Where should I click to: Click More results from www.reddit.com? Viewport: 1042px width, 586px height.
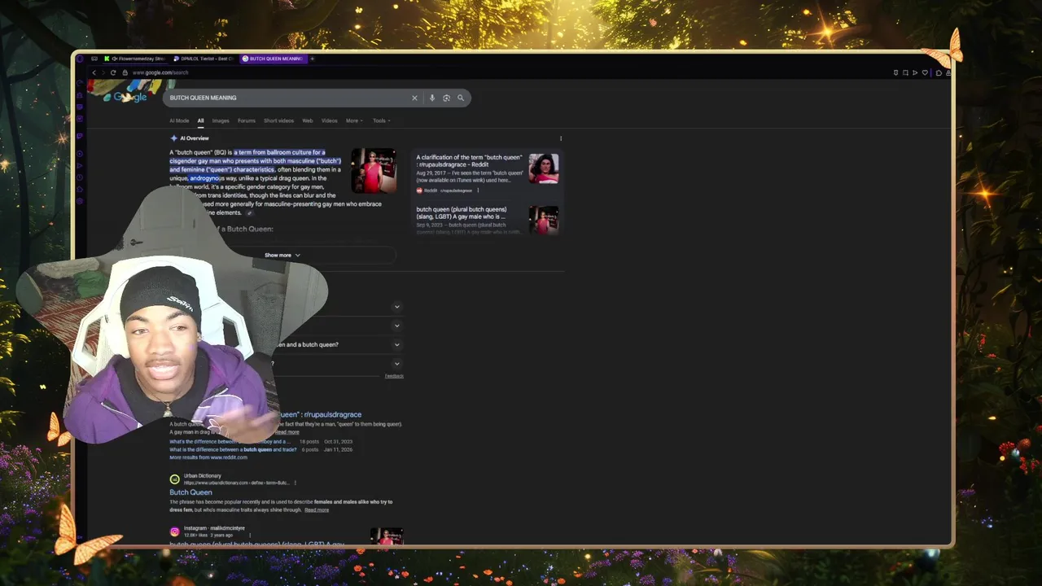tap(208, 457)
